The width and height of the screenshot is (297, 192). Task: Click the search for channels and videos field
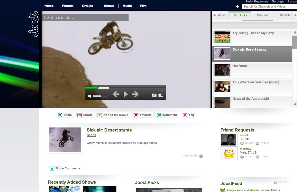click(x=269, y=7)
